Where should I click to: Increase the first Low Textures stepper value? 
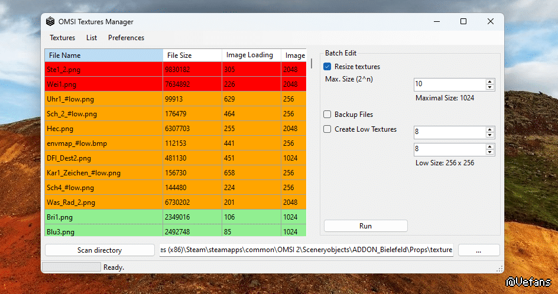(x=489, y=129)
